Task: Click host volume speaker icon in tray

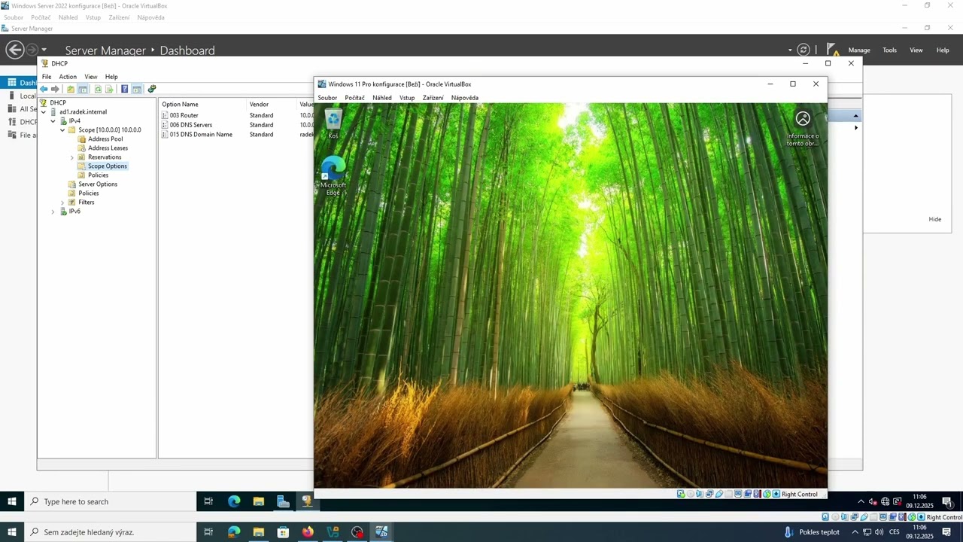Action: 879,532
